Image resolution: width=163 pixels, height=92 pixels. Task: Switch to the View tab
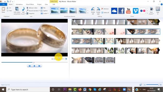click(x=46, y=4)
